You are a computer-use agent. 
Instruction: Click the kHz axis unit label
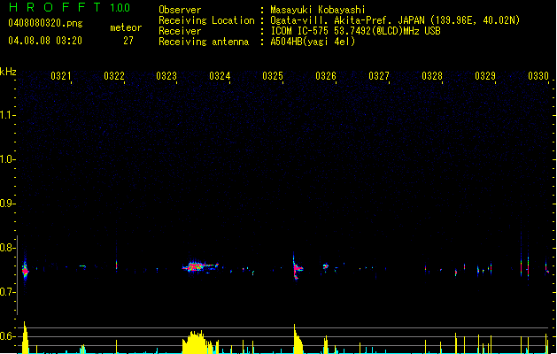coord(8,72)
